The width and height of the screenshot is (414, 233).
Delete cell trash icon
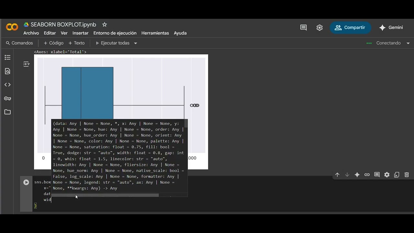(x=407, y=175)
